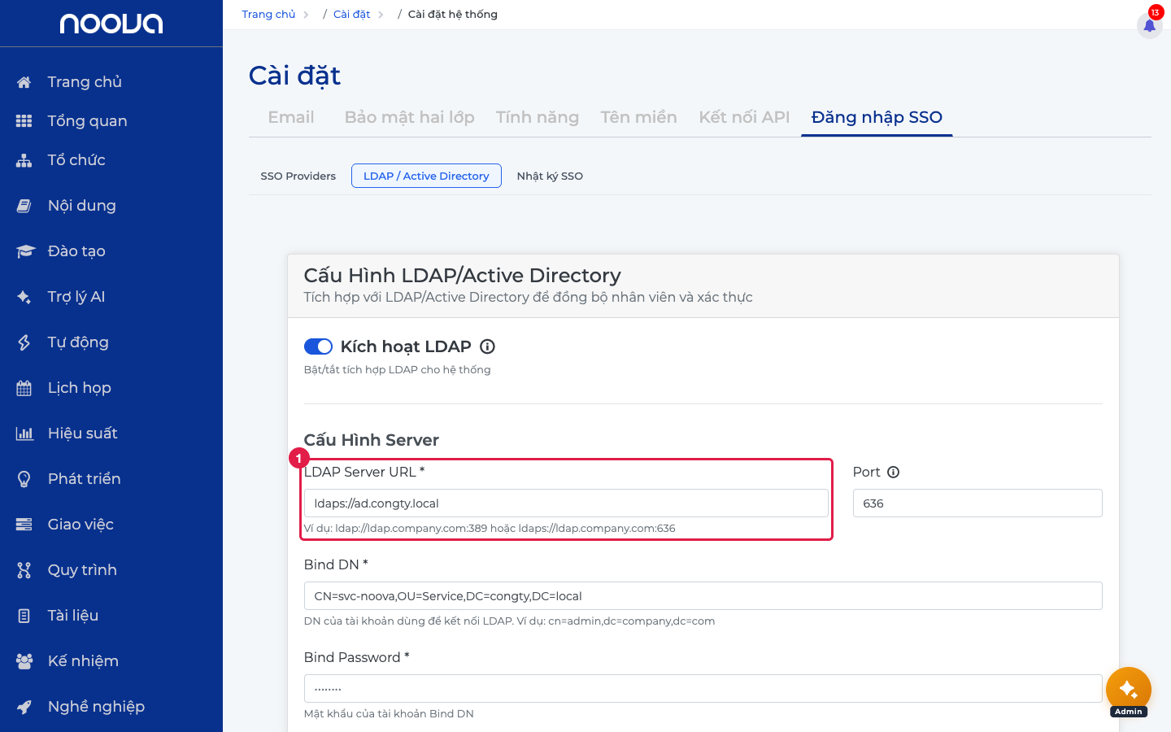Screen dimensions: 1171x732
Task: Open the Tên miền tab
Action: click(x=638, y=117)
